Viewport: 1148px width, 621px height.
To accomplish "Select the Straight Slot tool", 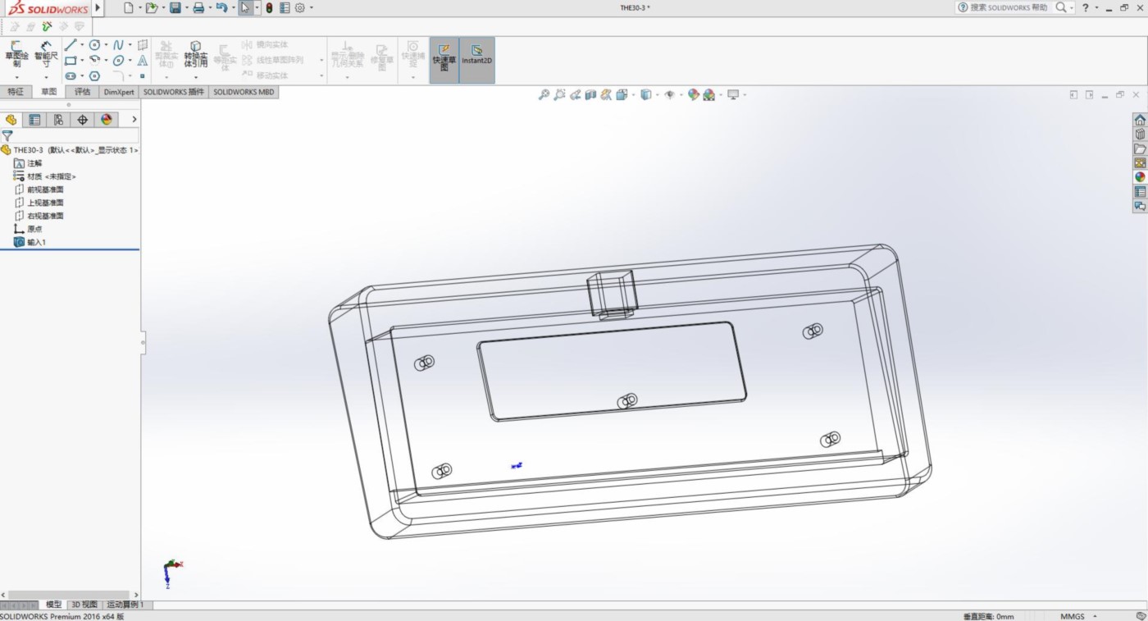I will click(71, 75).
